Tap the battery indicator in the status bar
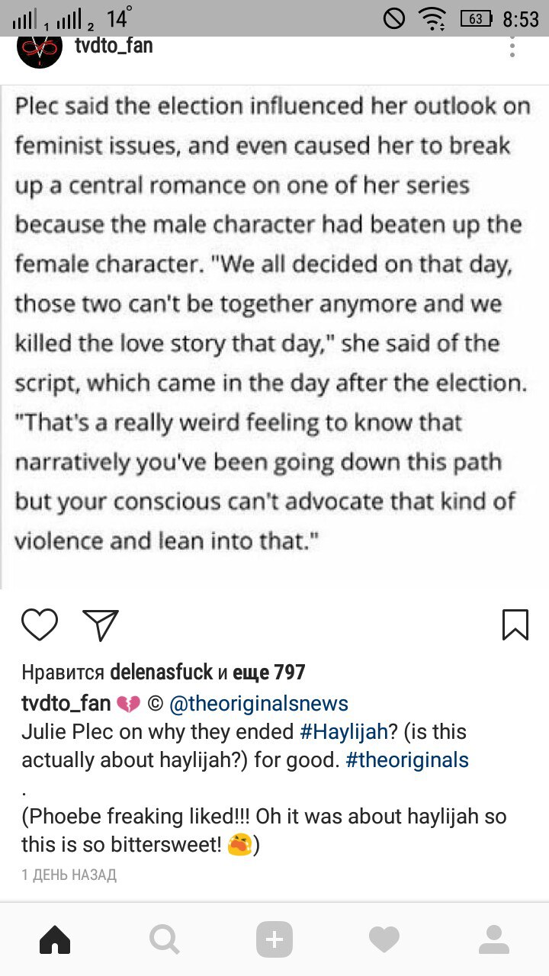 coord(477,18)
